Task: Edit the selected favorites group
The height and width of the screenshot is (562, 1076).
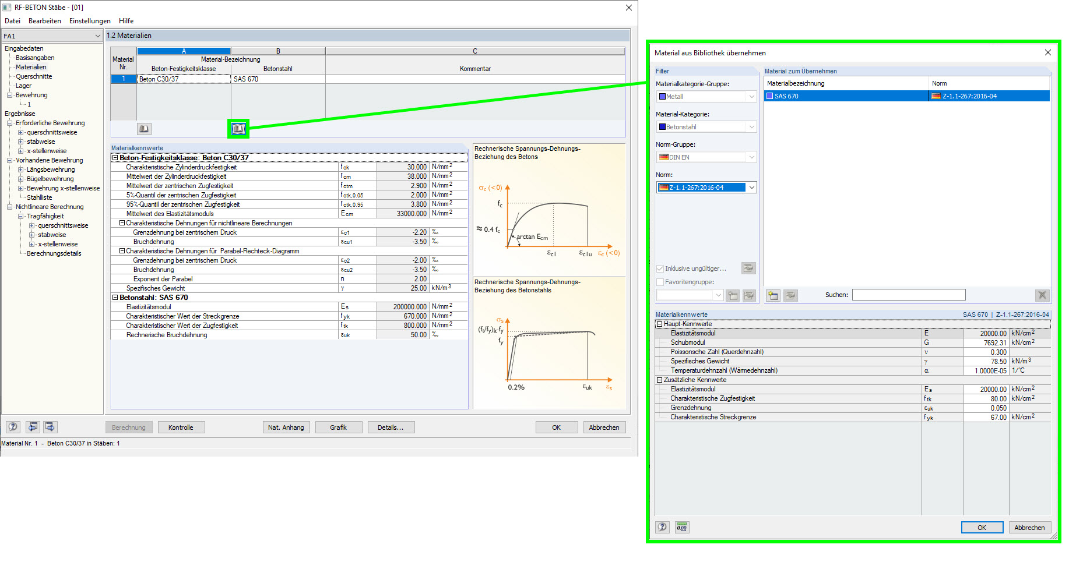Action: (749, 295)
